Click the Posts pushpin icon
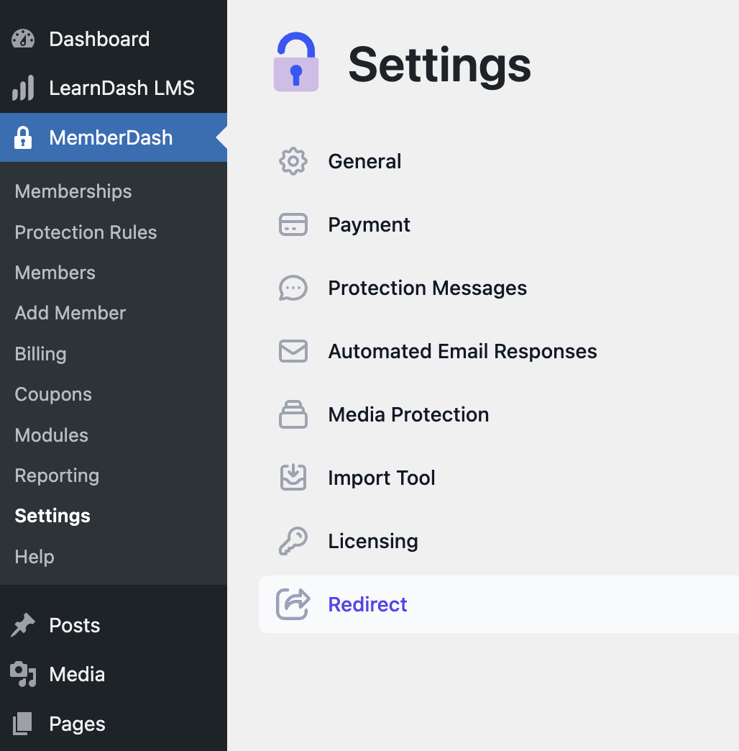 click(23, 626)
